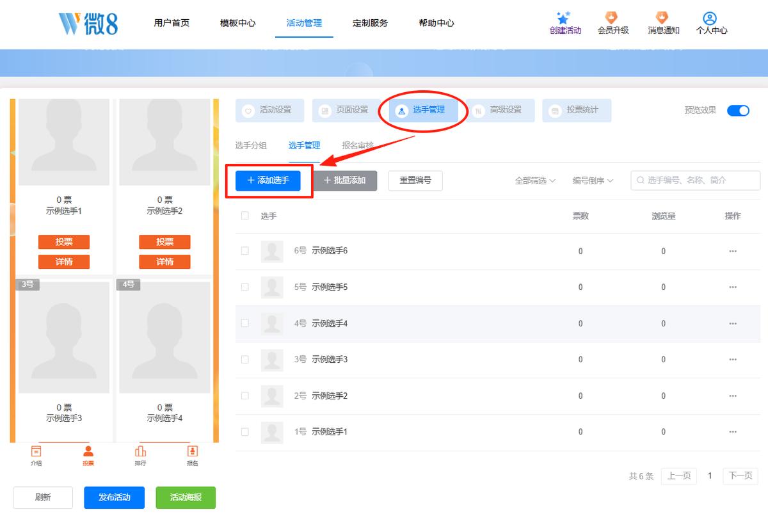Open 会员升级 badge icon

[x=611, y=18]
